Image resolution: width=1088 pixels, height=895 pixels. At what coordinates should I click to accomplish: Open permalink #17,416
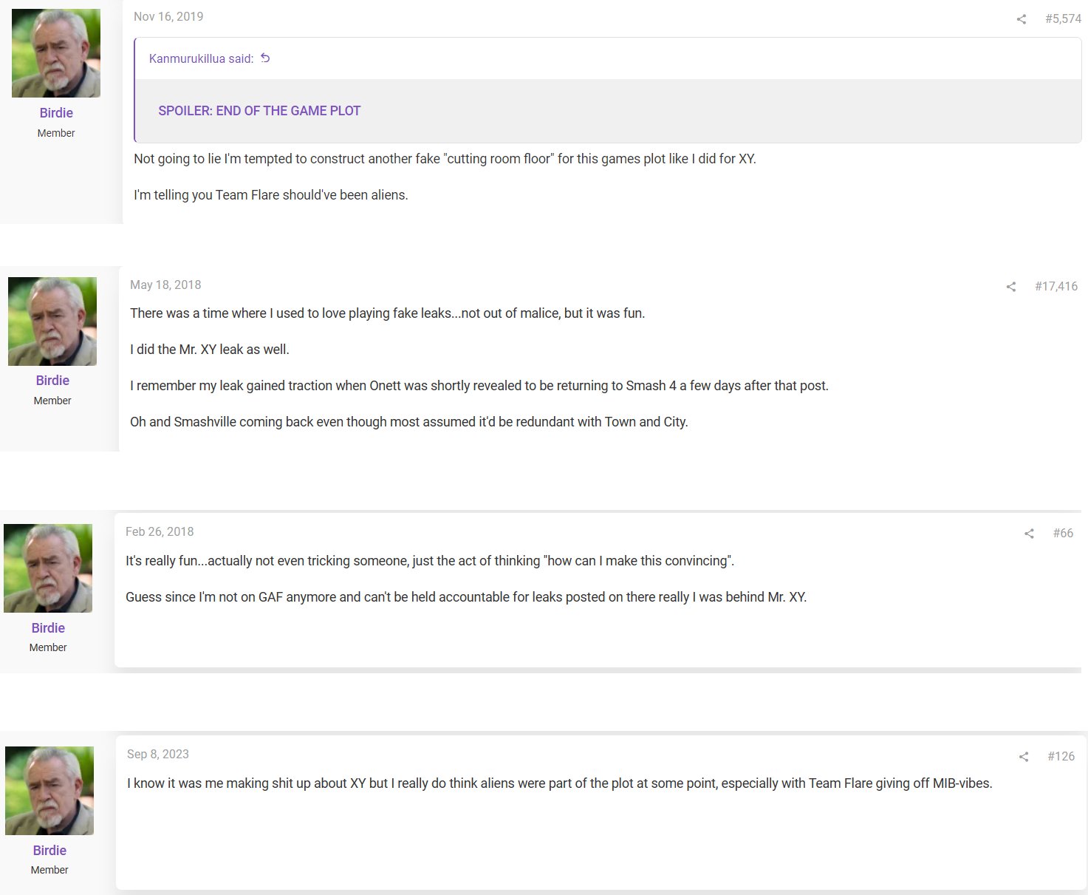click(x=1056, y=286)
